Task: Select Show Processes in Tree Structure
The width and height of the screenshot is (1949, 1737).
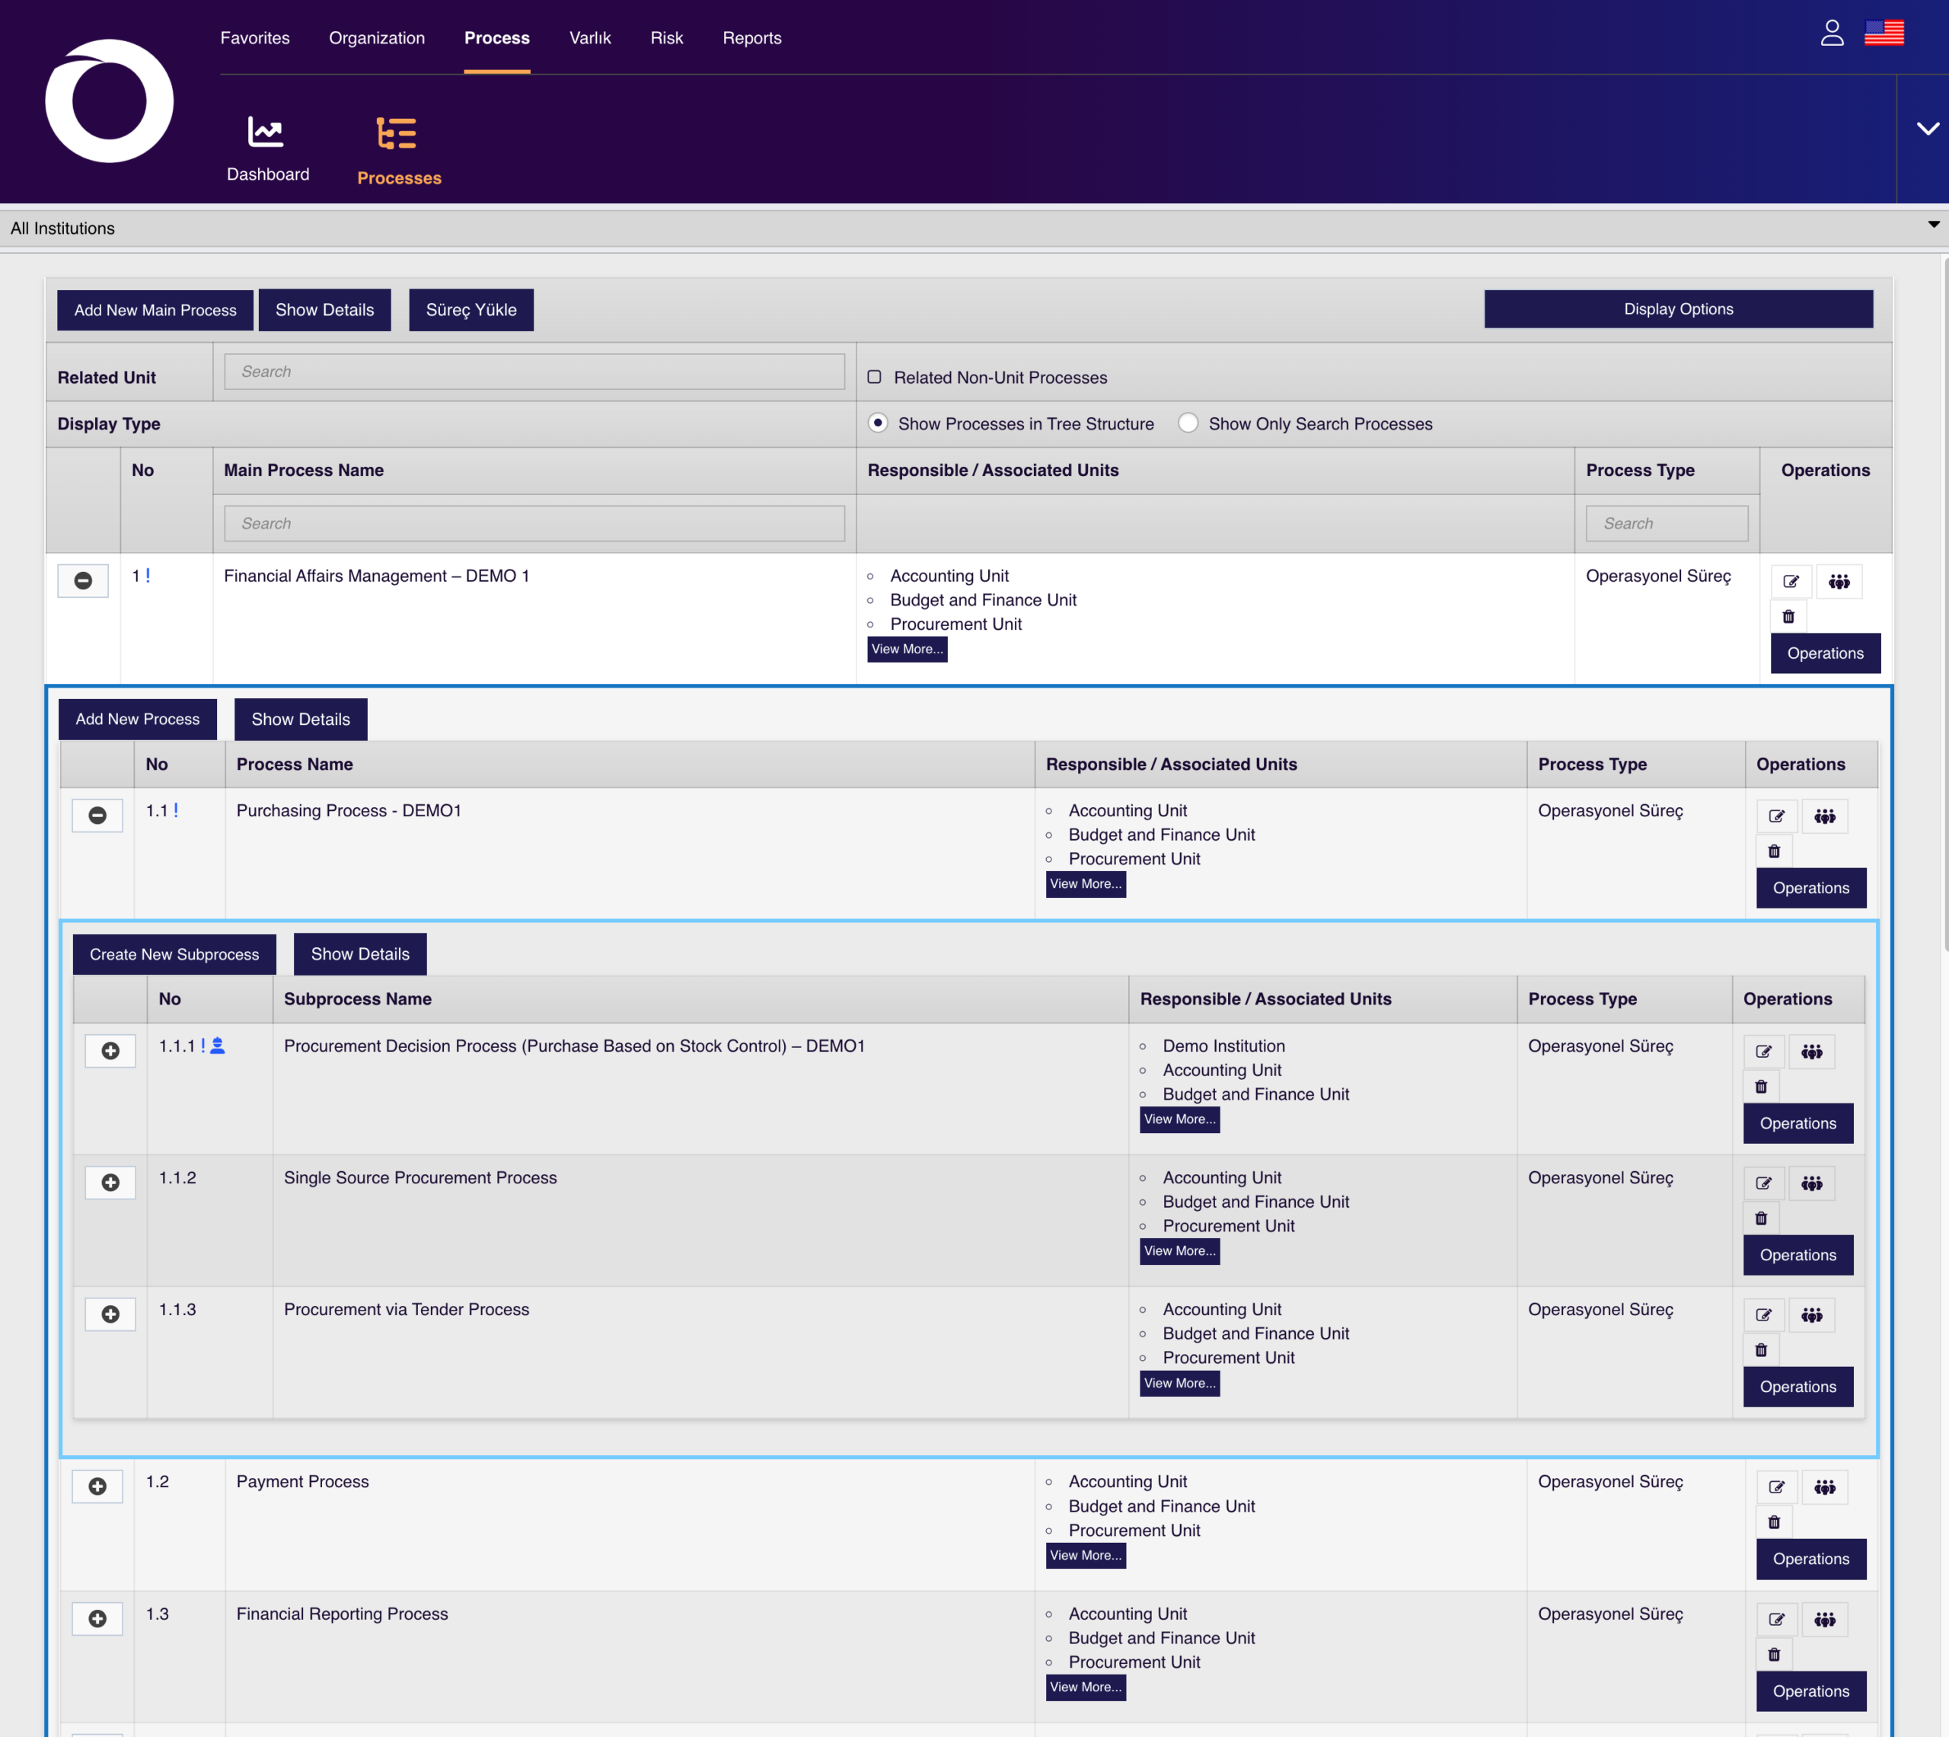Action: click(878, 423)
